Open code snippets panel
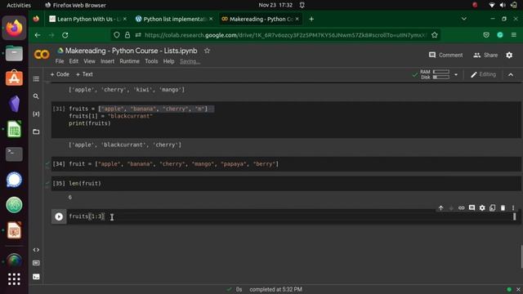The width and height of the screenshot is (523, 294). pos(36,250)
